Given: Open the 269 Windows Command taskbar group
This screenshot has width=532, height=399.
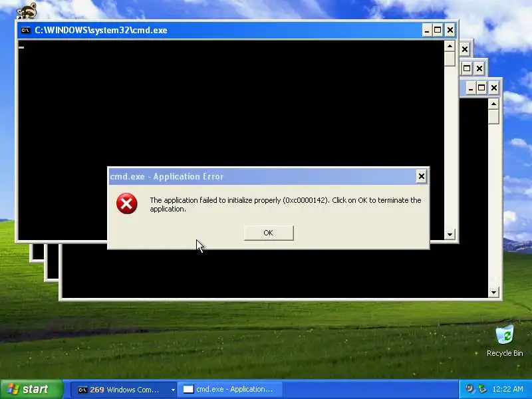Looking at the screenshot, I should (x=122, y=390).
